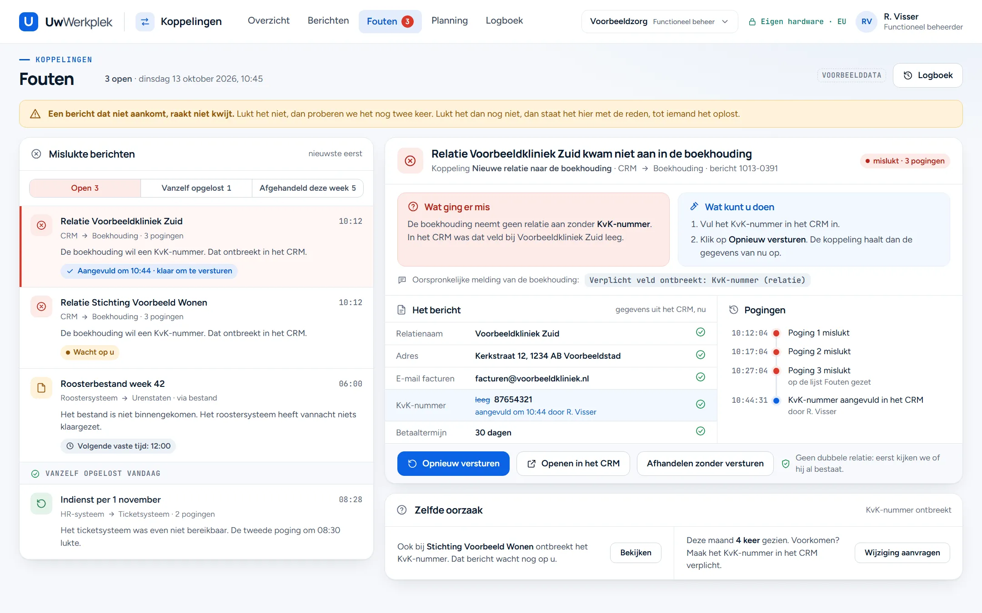The width and height of the screenshot is (982, 613).
Task: Click Volgende vaste tijd: 12:00 pill
Action: [118, 446]
